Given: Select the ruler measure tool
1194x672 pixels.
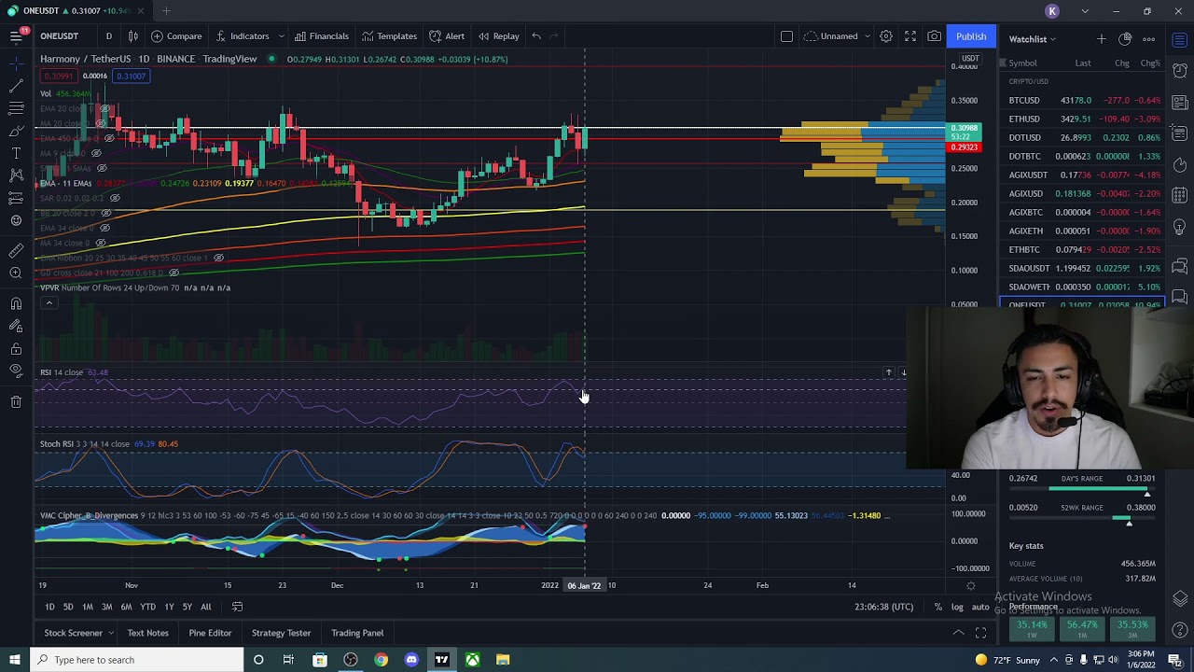Looking at the screenshot, I should coord(16,250).
